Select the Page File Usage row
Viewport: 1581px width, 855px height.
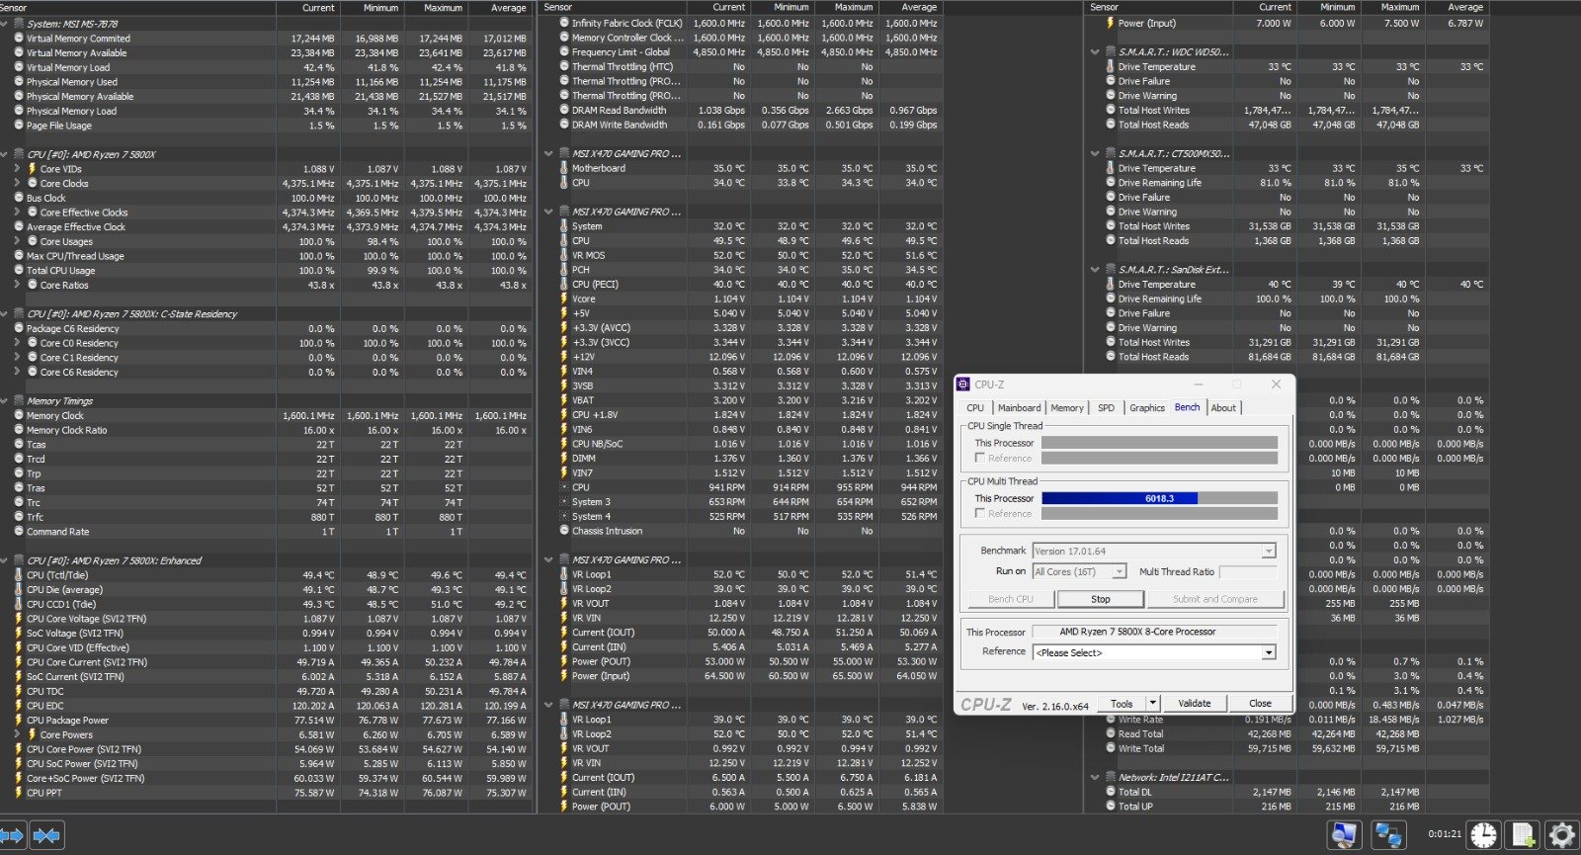click(267, 126)
